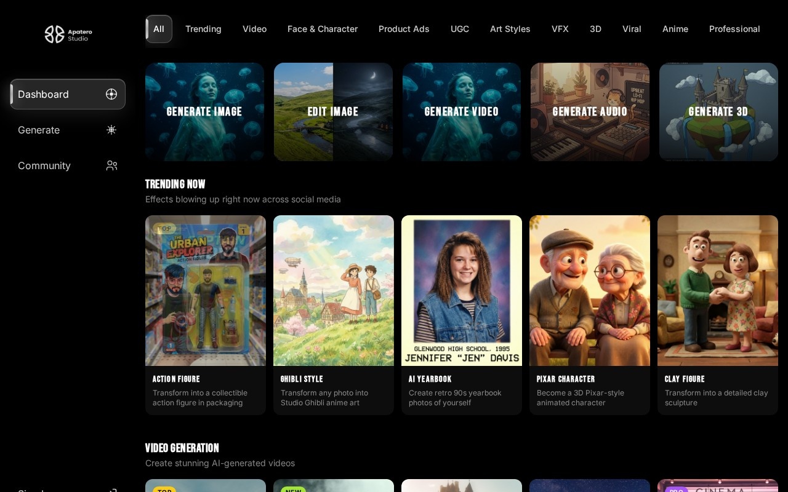This screenshot has height=492, width=788.
Task: Switch to the Product Ads tab
Action: (x=404, y=29)
